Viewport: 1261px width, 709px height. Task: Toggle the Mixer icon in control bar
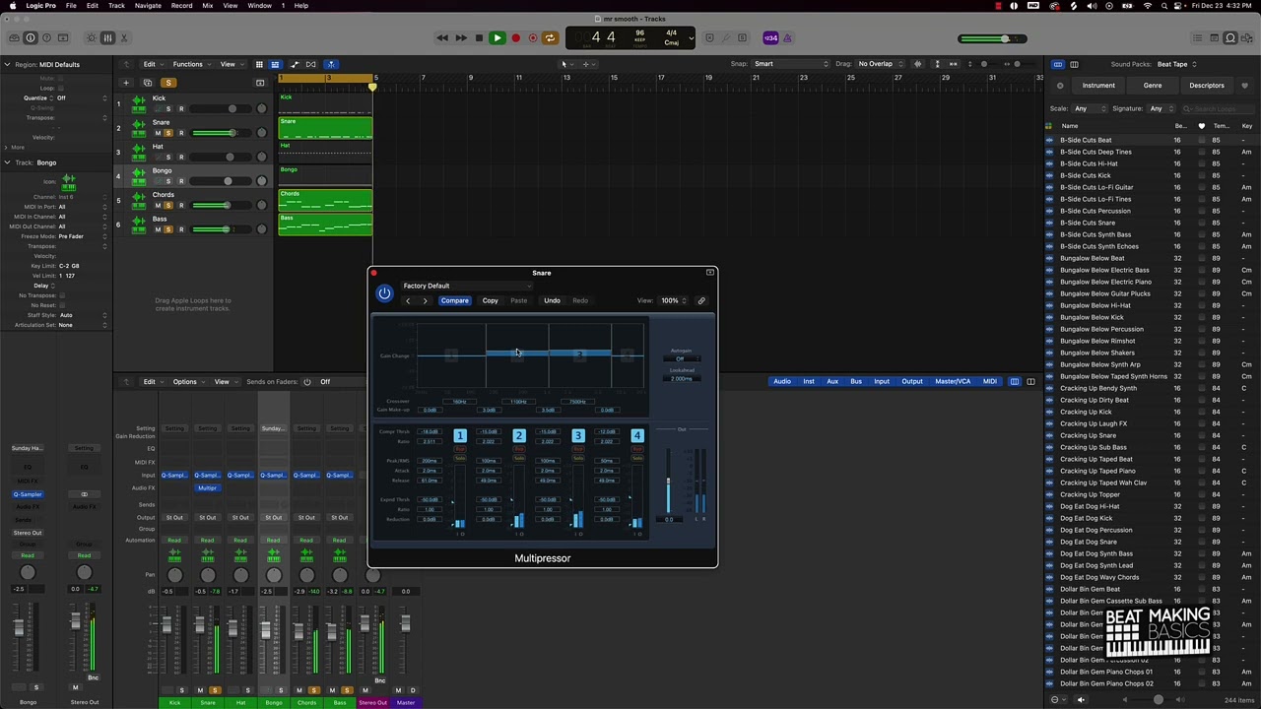click(x=108, y=38)
